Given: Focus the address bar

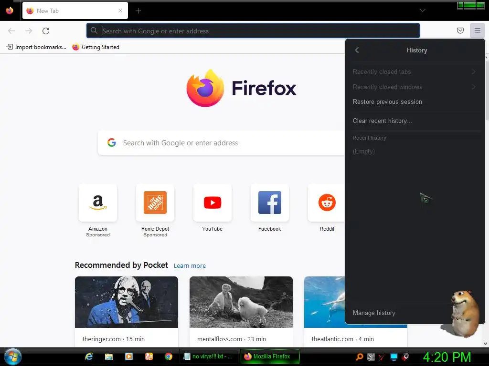Looking at the screenshot, I should tap(253, 31).
